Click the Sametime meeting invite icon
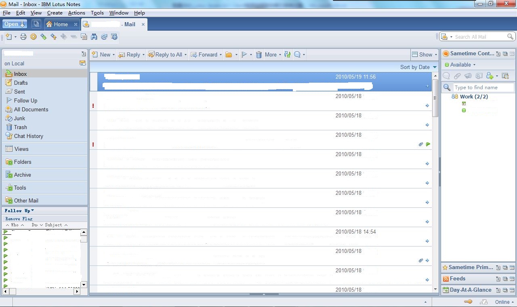The width and height of the screenshot is (517, 307). (x=479, y=76)
